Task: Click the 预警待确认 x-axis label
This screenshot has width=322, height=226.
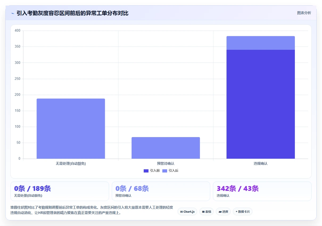Action: [166, 163]
